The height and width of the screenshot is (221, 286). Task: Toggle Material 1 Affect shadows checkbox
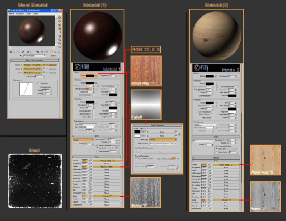(x=93, y=114)
